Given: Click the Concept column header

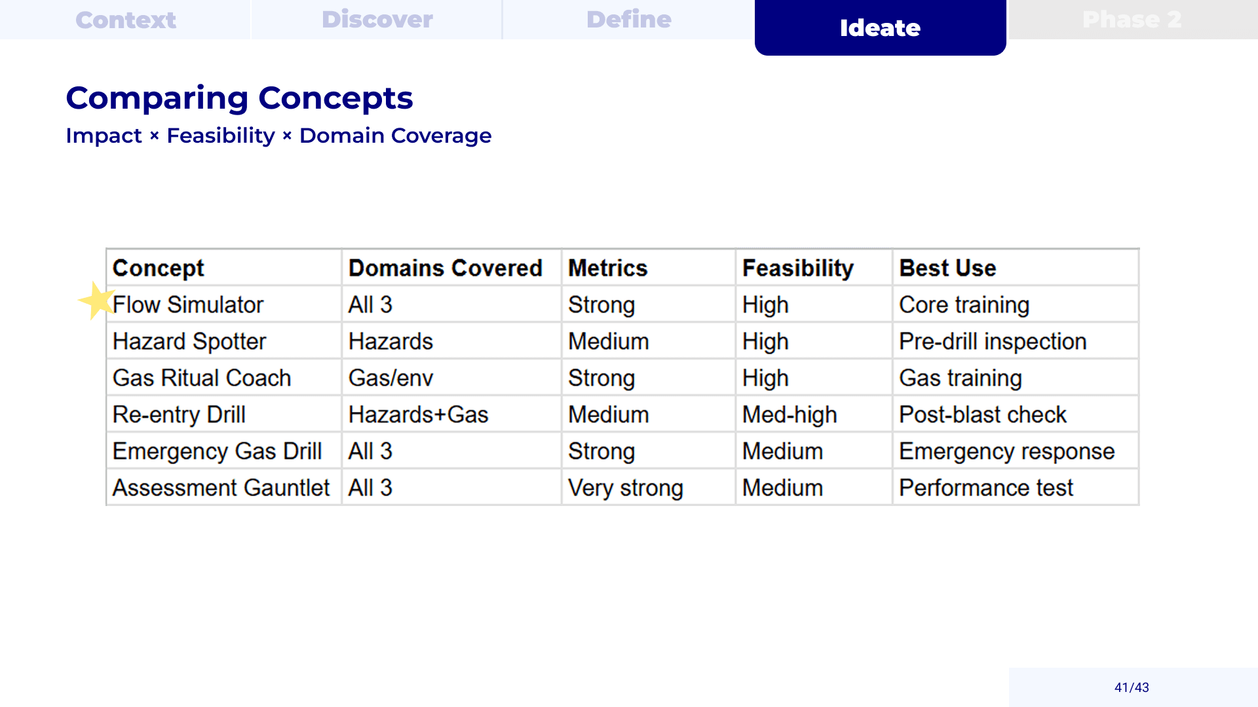Looking at the screenshot, I should pyautogui.click(x=158, y=268).
